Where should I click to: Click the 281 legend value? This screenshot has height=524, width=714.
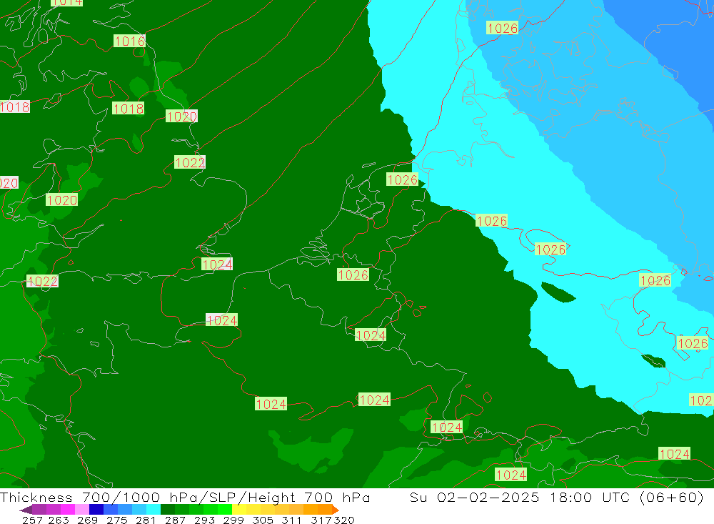click(x=146, y=520)
